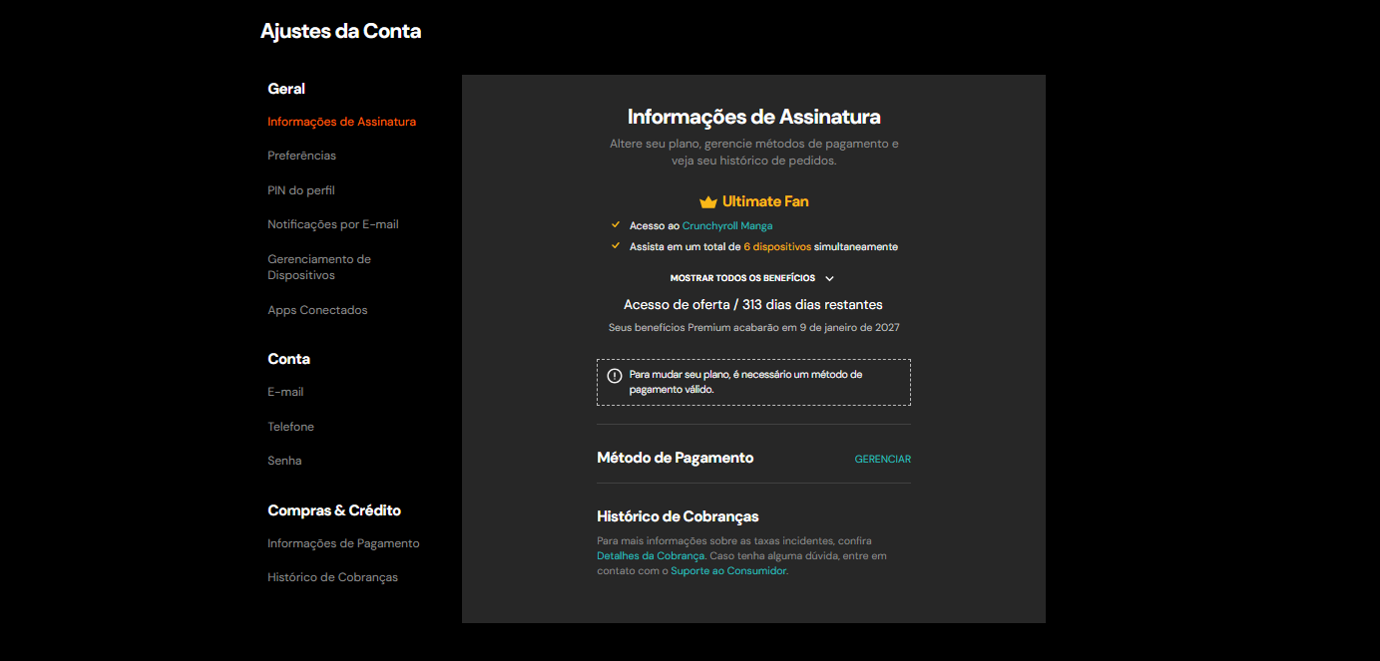
Task: Open Notificações por E-mail settings
Action: tap(332, 224)
